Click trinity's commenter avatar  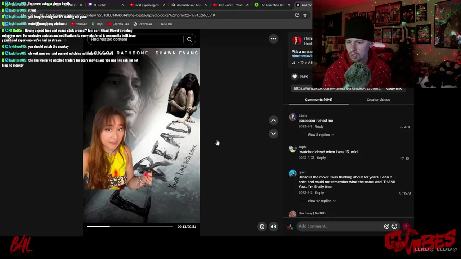tap(292, 117)
